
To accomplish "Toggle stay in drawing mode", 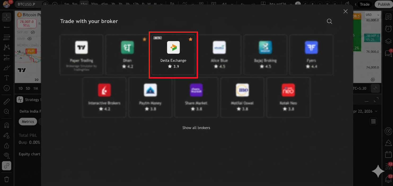I will (x=7, y=136).
